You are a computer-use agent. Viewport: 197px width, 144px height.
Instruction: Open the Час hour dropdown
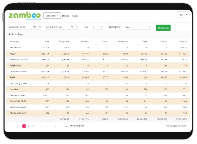[x=98, y=27]
